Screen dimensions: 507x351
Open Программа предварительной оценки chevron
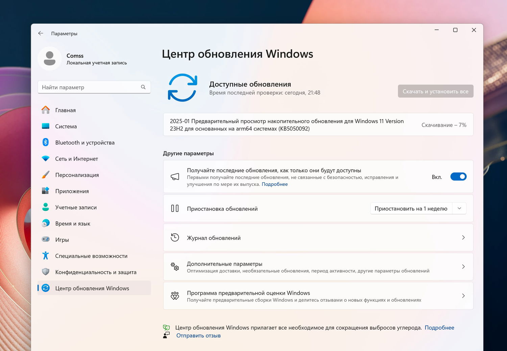point(463,296)
